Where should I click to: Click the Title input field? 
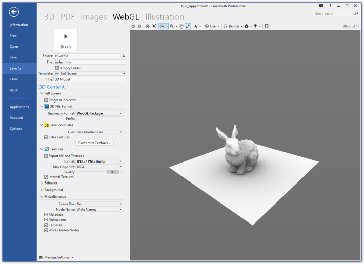[90, 79]
